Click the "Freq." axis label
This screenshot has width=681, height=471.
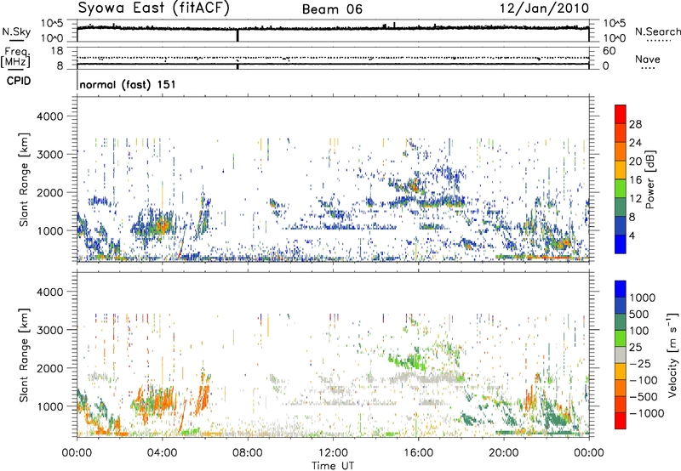click(x=16, y=52)
